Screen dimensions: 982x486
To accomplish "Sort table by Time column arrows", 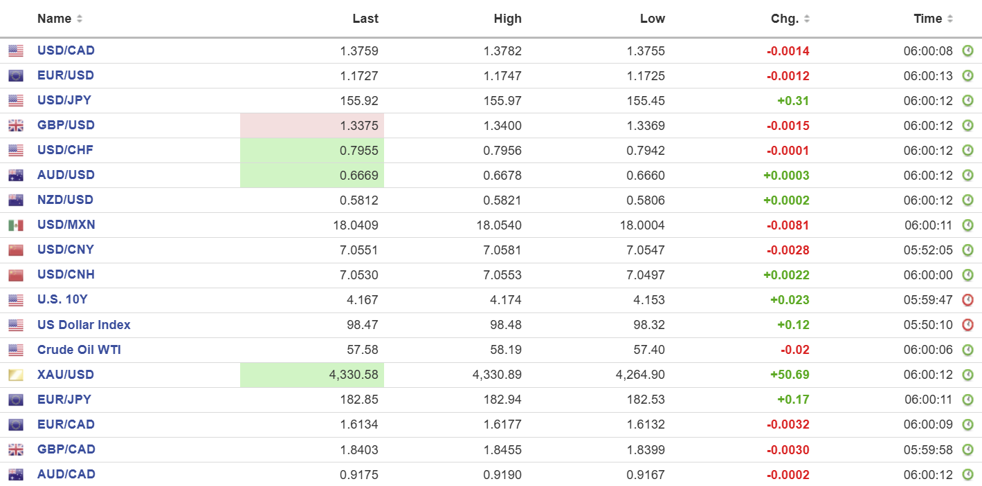I will click(950, 19).
